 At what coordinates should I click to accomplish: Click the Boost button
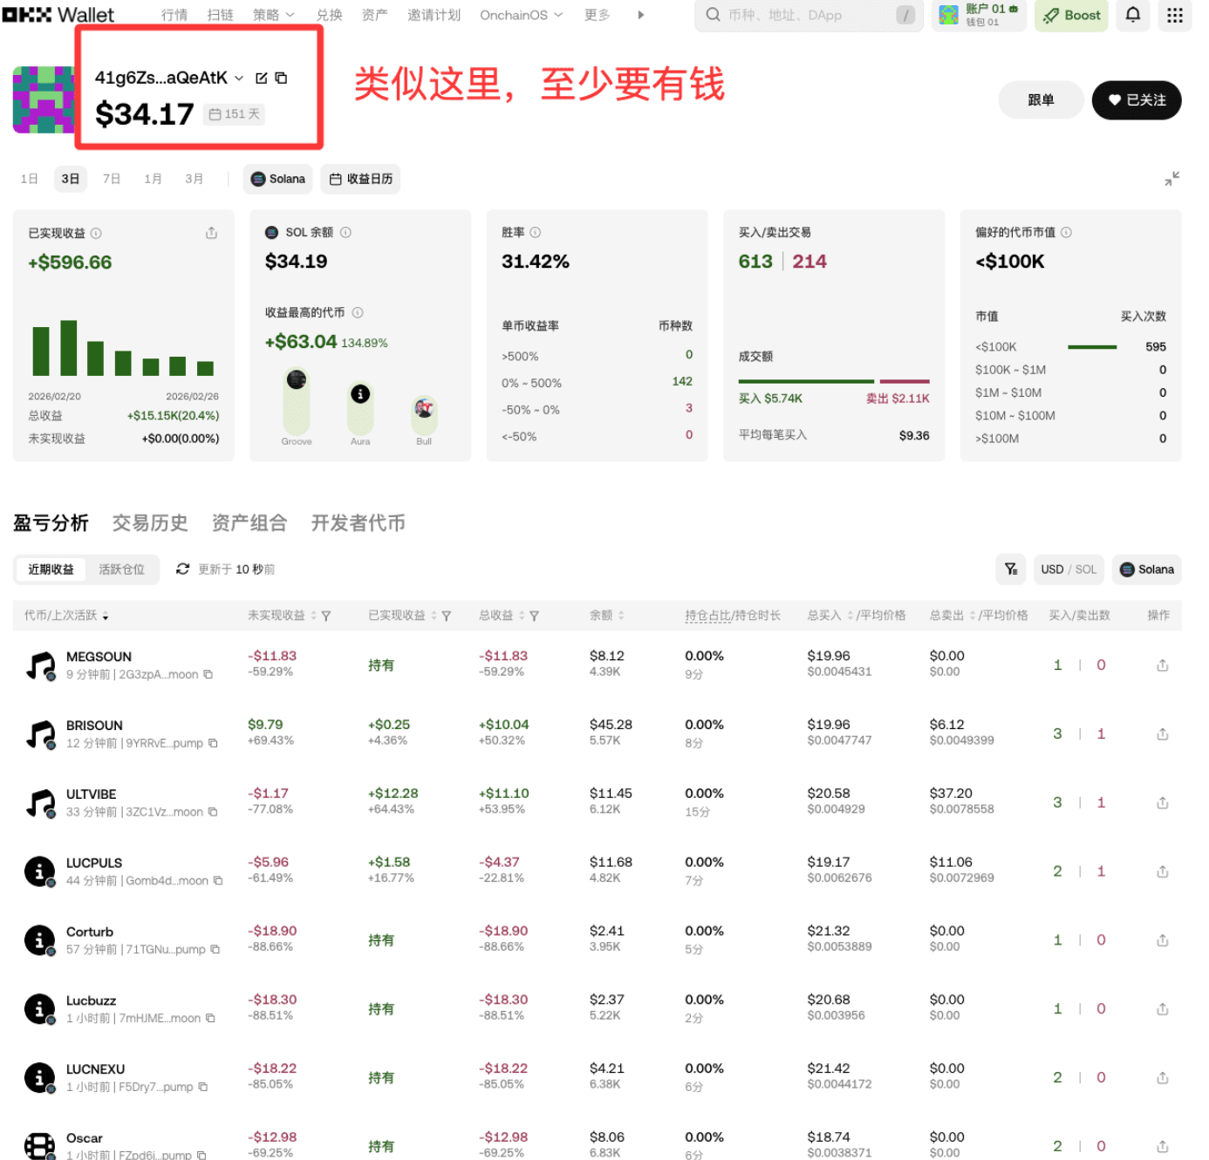click(x=1071, y=15)
